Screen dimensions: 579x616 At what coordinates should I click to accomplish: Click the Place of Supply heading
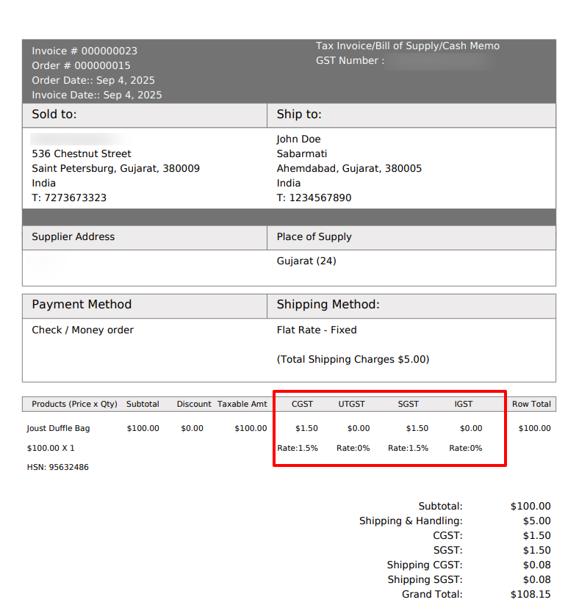314,237
